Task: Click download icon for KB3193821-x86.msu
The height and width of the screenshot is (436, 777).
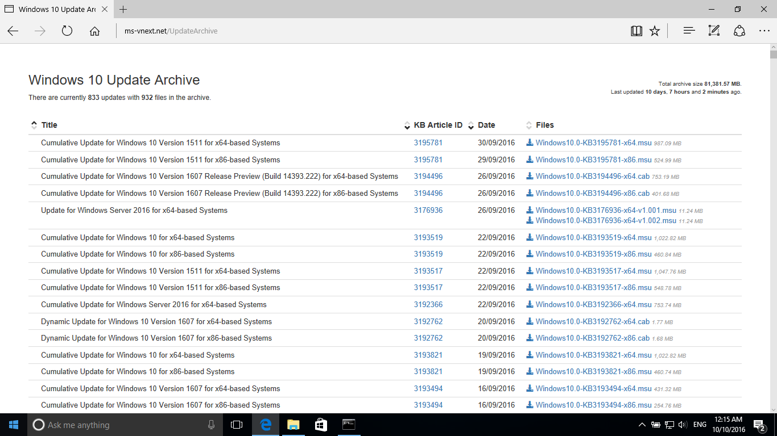Action: 530,372
